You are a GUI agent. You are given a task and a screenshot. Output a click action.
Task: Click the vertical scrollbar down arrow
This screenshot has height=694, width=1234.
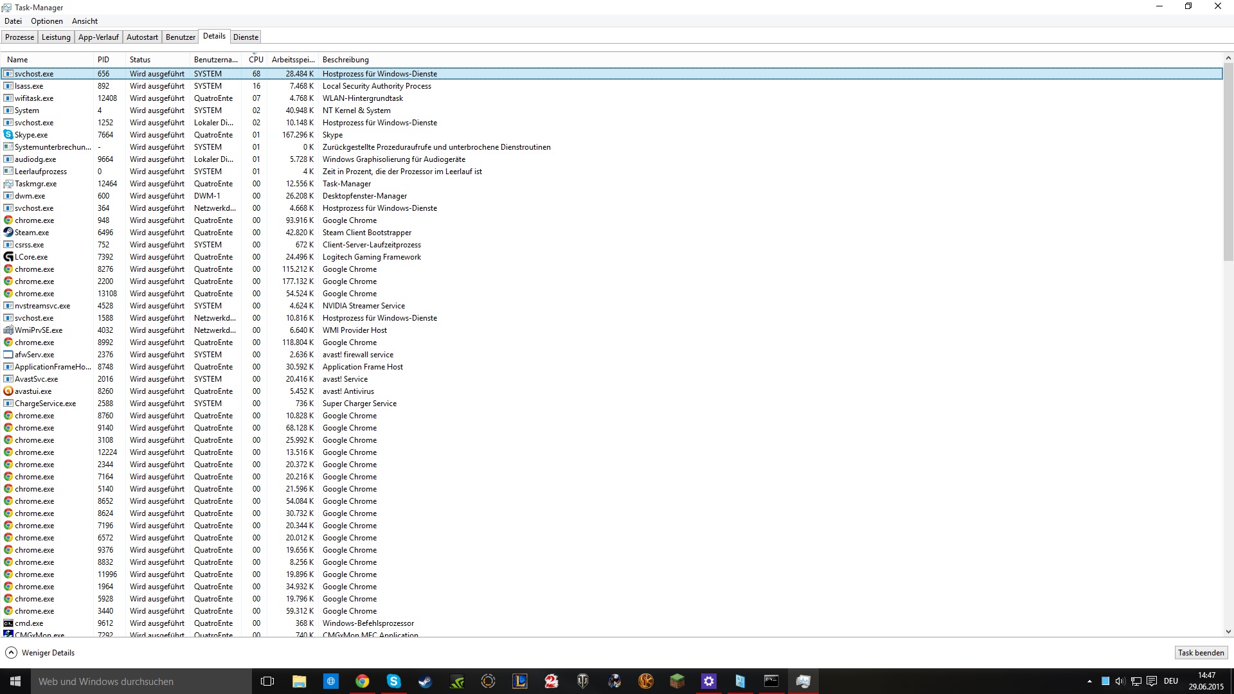[x=1228, y=632]
